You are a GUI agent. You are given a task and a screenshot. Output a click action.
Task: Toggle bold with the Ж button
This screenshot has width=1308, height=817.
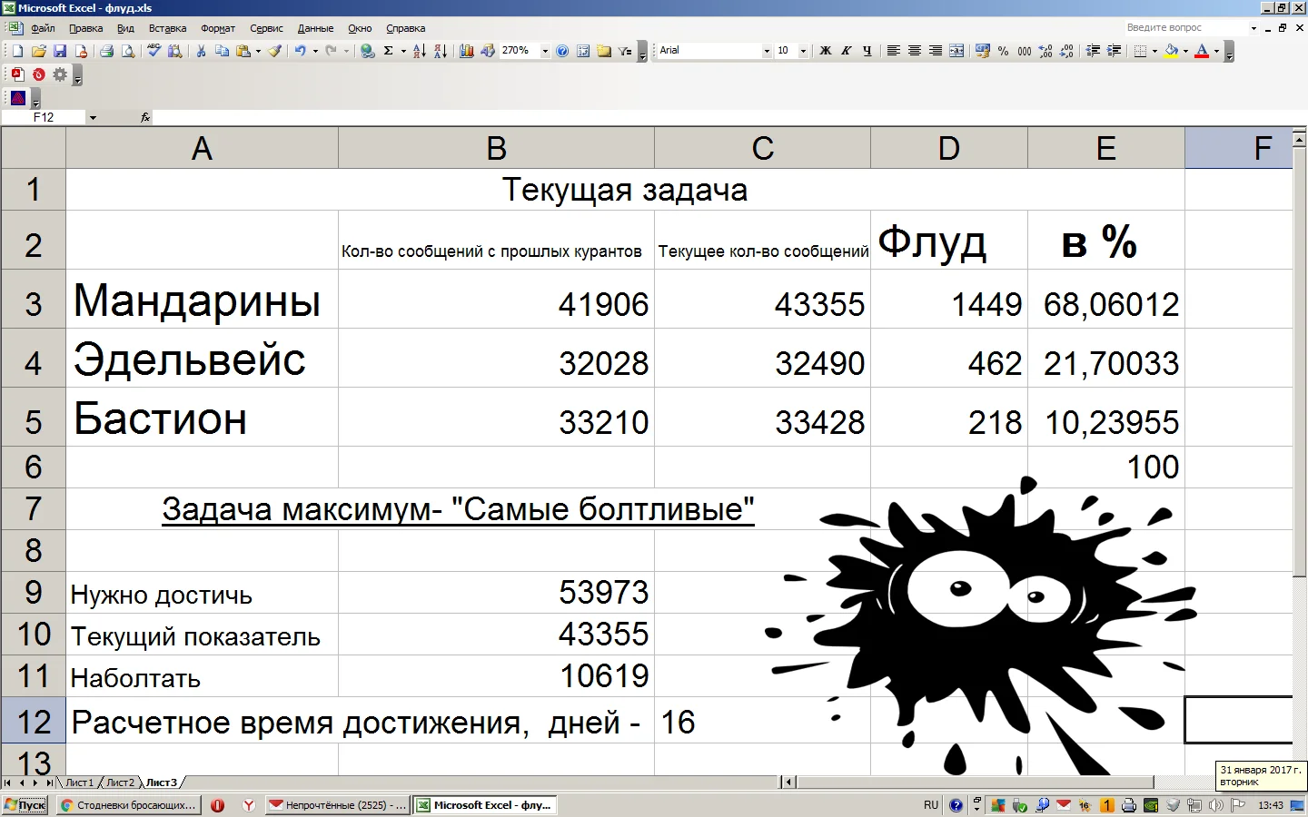click(825, 51)
